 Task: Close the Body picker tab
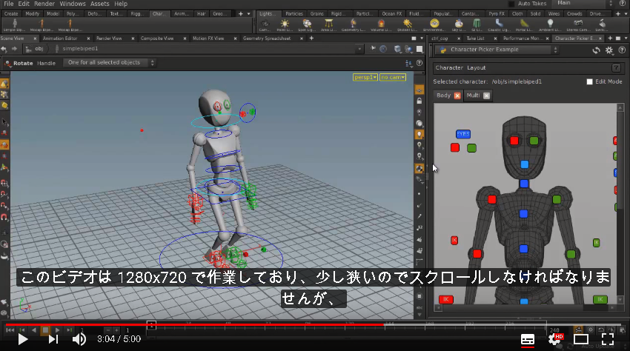[x=457, y=96]
